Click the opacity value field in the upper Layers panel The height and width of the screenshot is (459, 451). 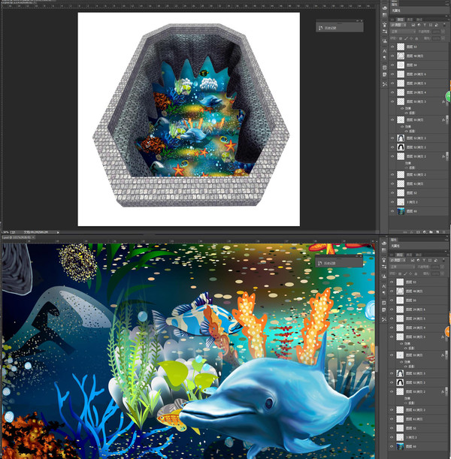tap(436, 32)
